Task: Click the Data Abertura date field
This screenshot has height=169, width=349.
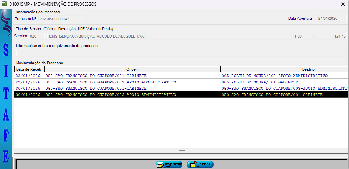Action: 330,19
